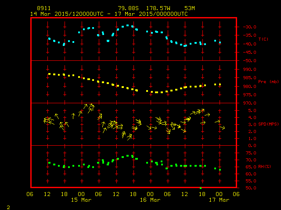
Task: Click the '17 Mar' date label
Action: pos(219,200)
